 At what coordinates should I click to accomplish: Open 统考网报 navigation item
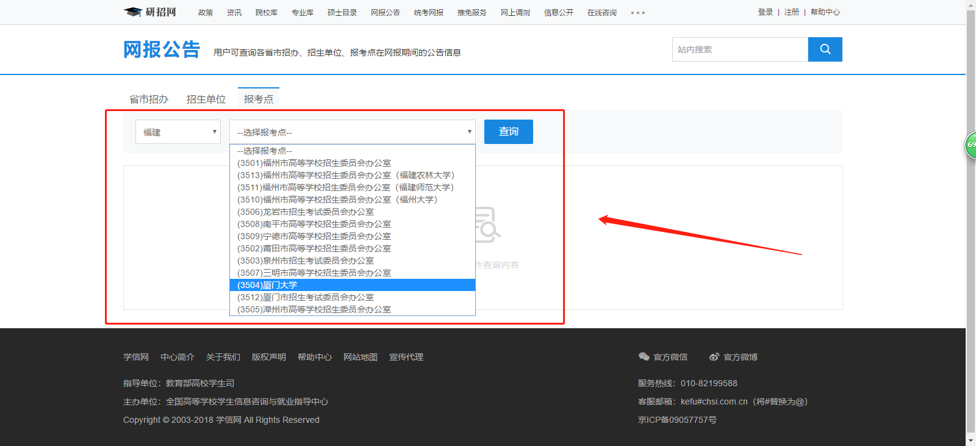tap(429, 13)
